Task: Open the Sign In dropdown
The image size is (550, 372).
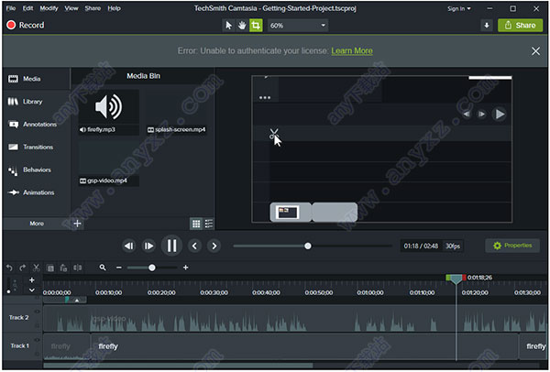Action: [459, 9]
